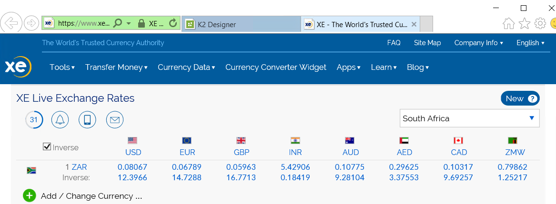Open the Currency Data menu
Screen dimensions: 556x204
[x=186, y=67]
